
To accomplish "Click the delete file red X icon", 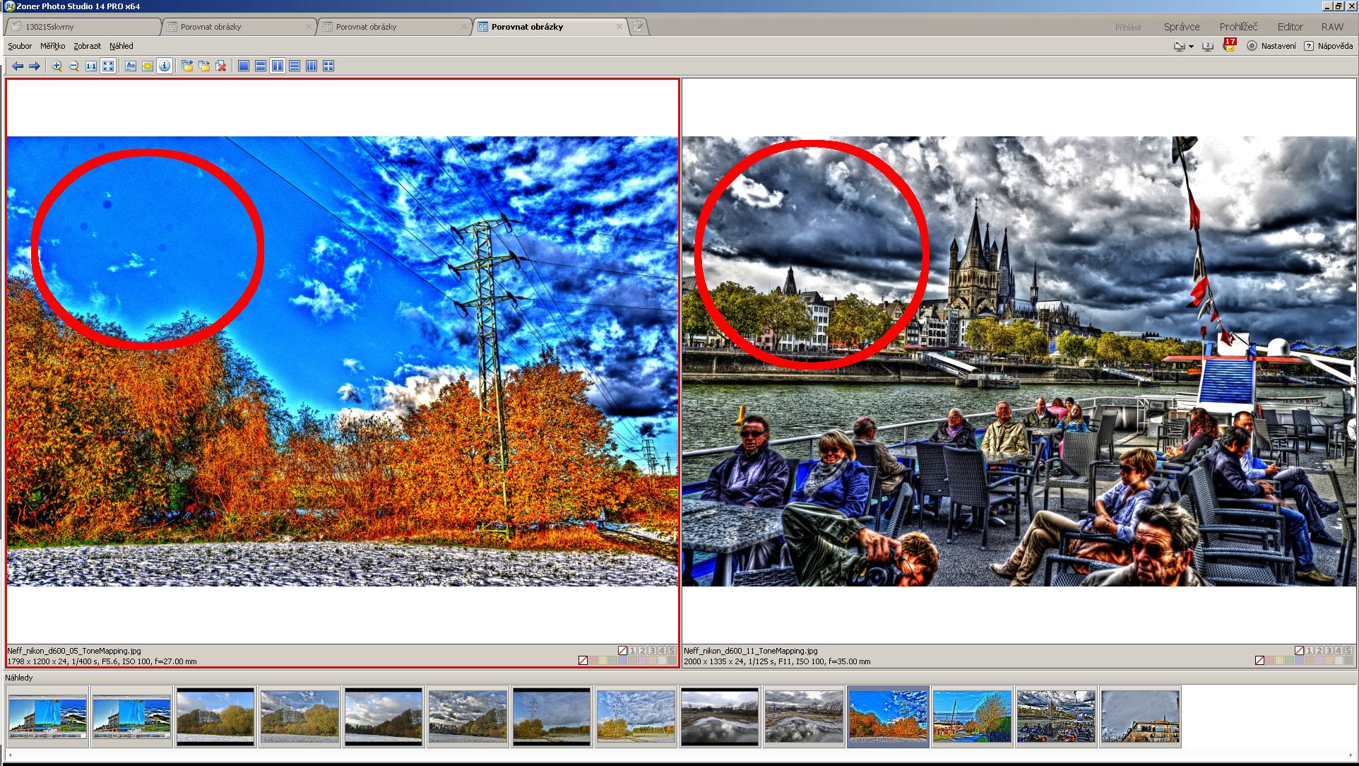I will tap(221, 66).
